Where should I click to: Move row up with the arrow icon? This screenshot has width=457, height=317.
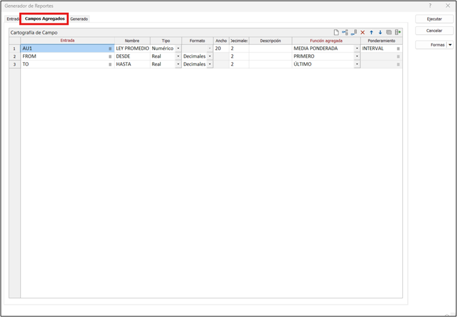[x=371, y=33]
